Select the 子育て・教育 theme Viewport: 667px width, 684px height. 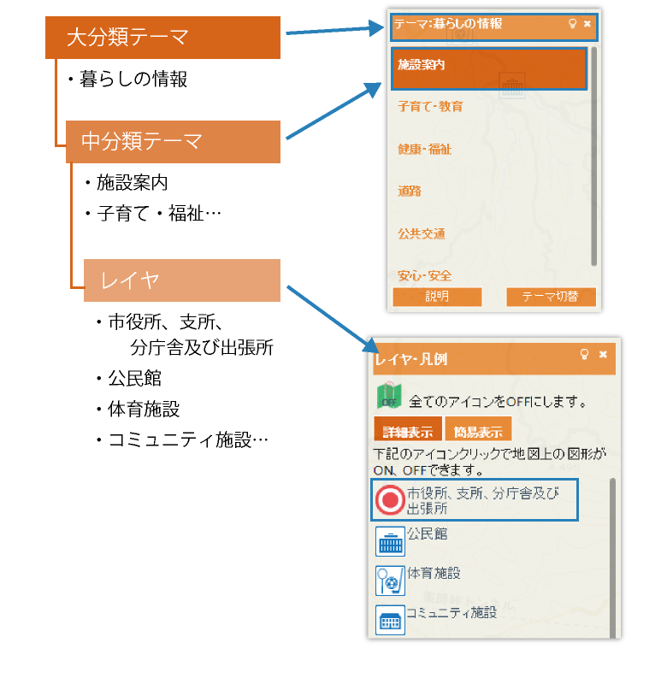[430, 106]
